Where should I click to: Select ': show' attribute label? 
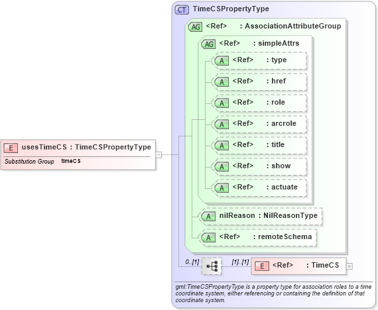pyautogui.click(x=279, y=166)
